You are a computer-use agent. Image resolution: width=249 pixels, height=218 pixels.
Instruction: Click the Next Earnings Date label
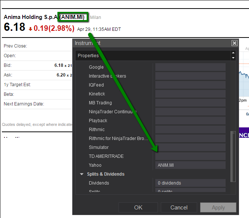[24, 104]
